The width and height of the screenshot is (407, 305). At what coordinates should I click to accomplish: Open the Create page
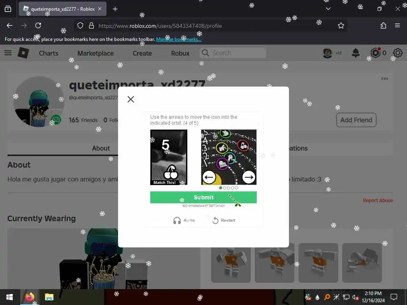[142, 53]
